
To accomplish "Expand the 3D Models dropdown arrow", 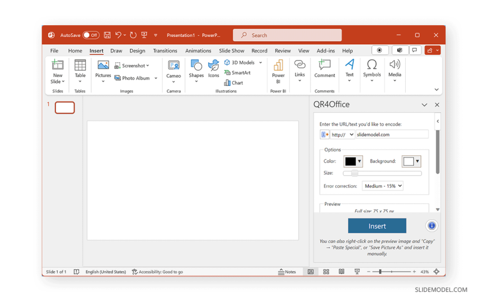I will tap(261, 63).
